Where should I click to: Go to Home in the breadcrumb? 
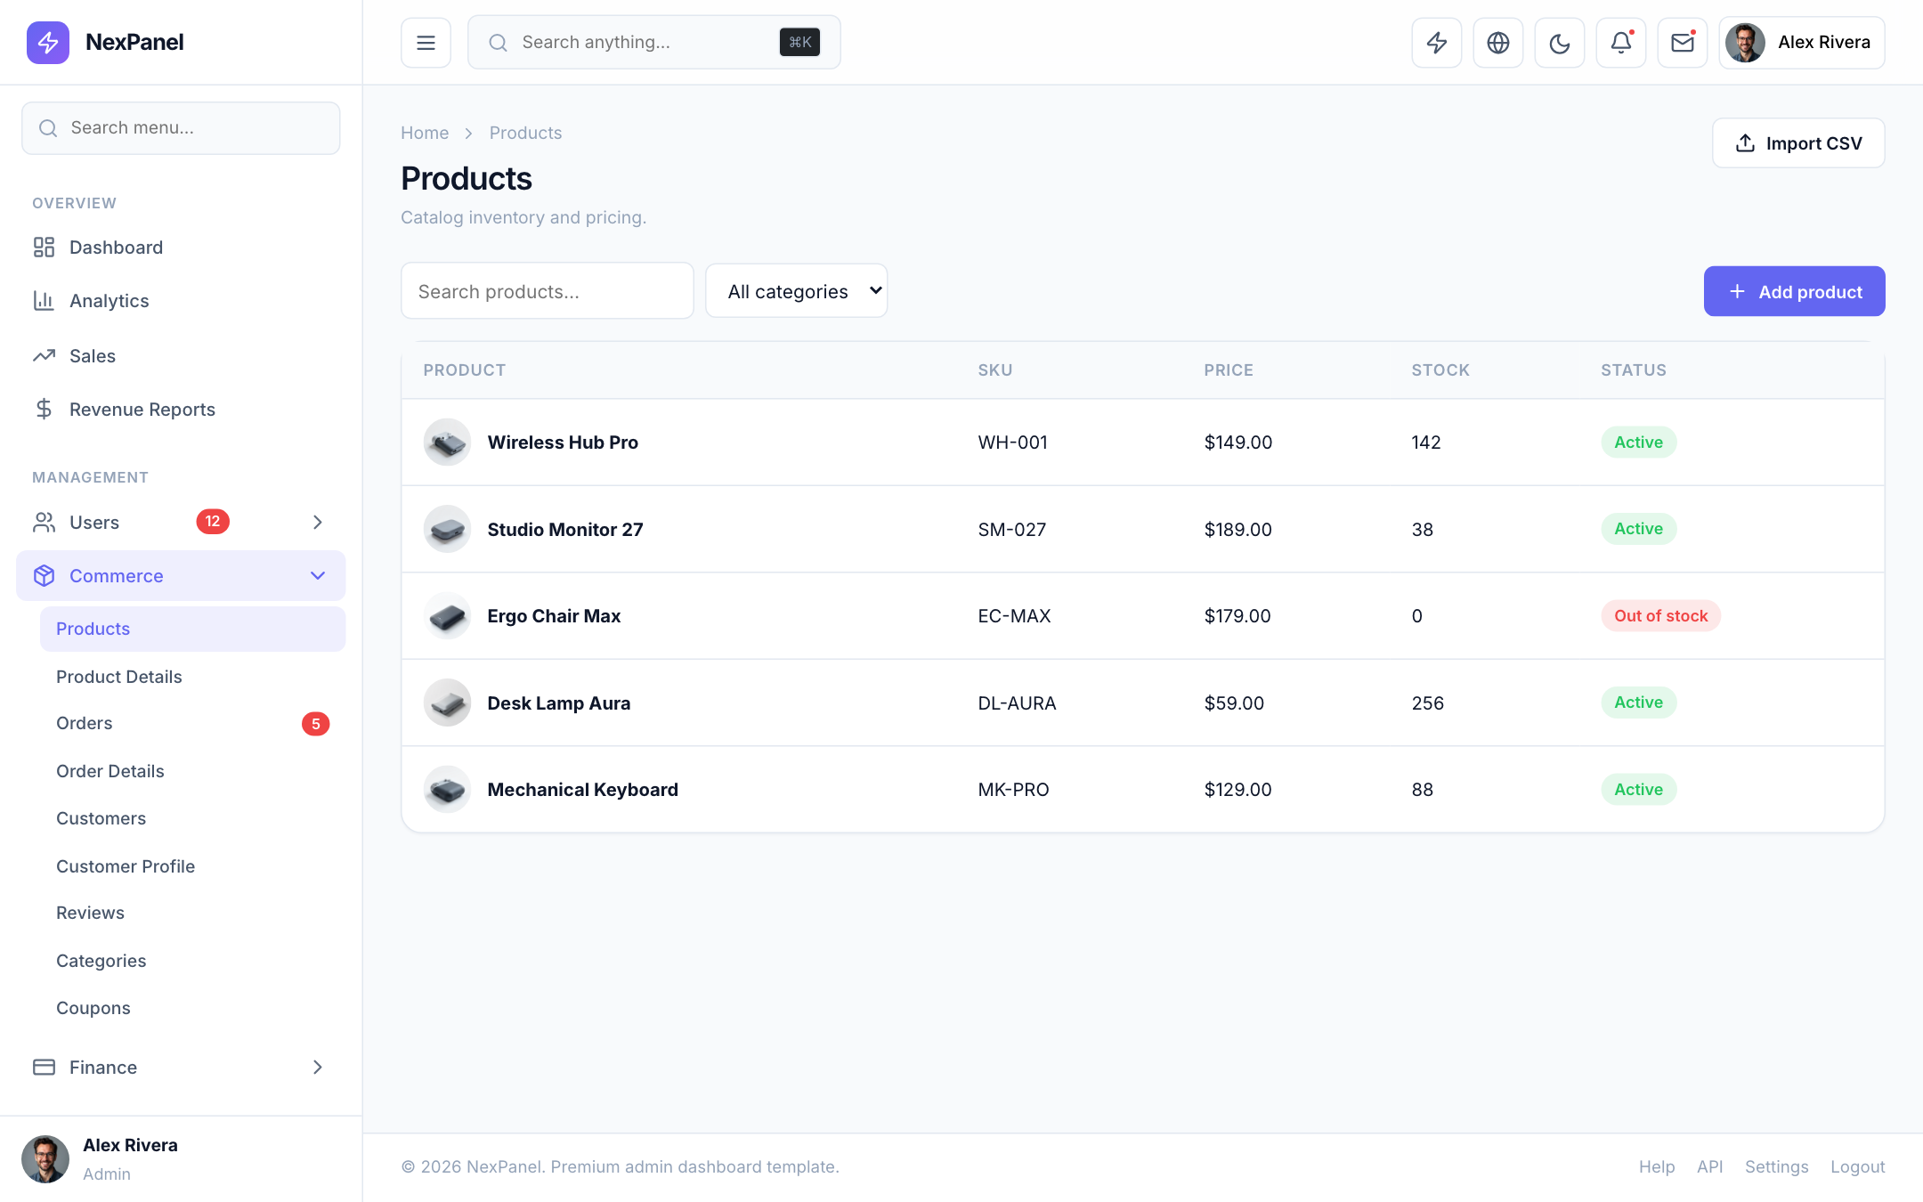pos(425,133)
